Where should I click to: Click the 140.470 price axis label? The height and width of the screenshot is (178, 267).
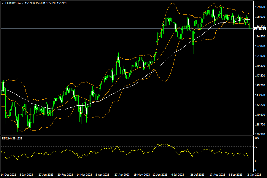(260, 115)
